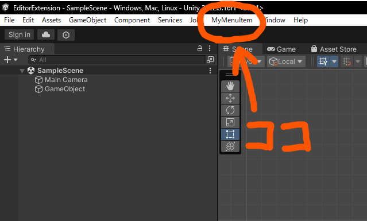Screen dimensions: 367x221
Task: Click the tools overlay drag handle
Action: click(230, 75)
